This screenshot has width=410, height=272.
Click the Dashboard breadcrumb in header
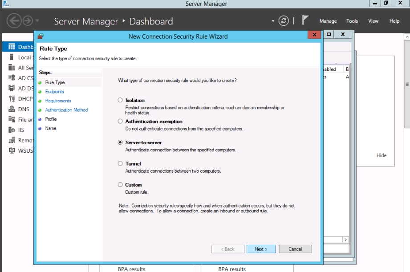[x=151, y=21]
